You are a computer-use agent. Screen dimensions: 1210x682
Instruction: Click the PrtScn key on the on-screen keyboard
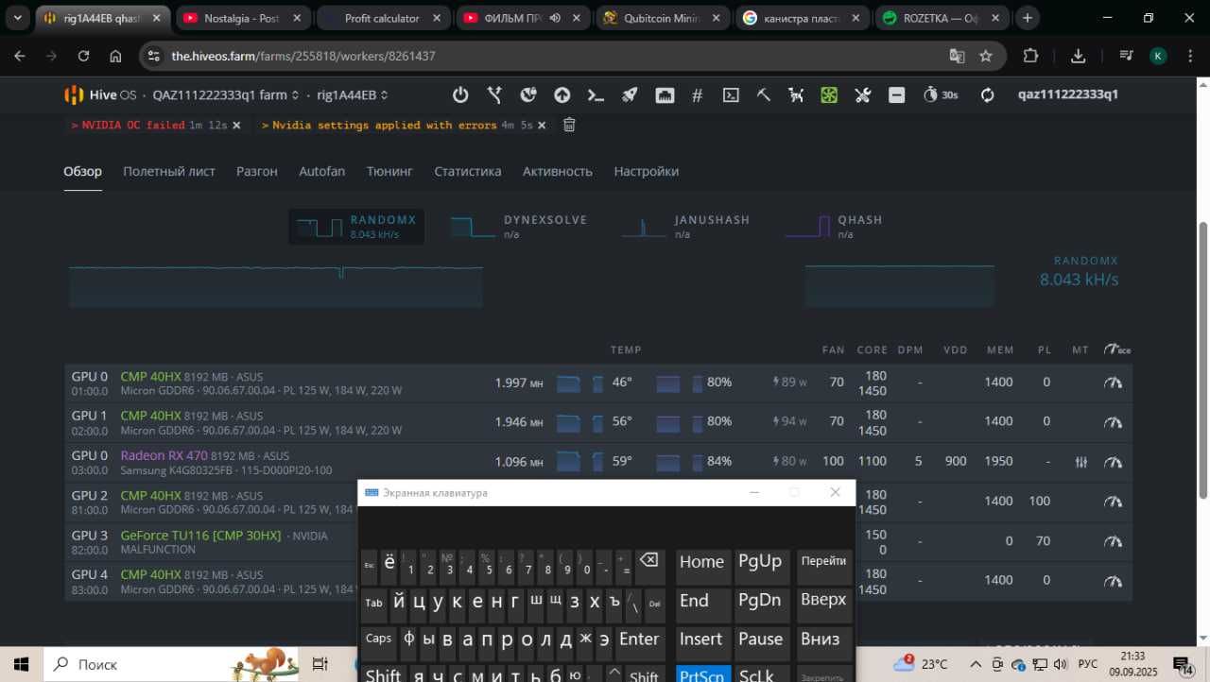coord(701,675)
